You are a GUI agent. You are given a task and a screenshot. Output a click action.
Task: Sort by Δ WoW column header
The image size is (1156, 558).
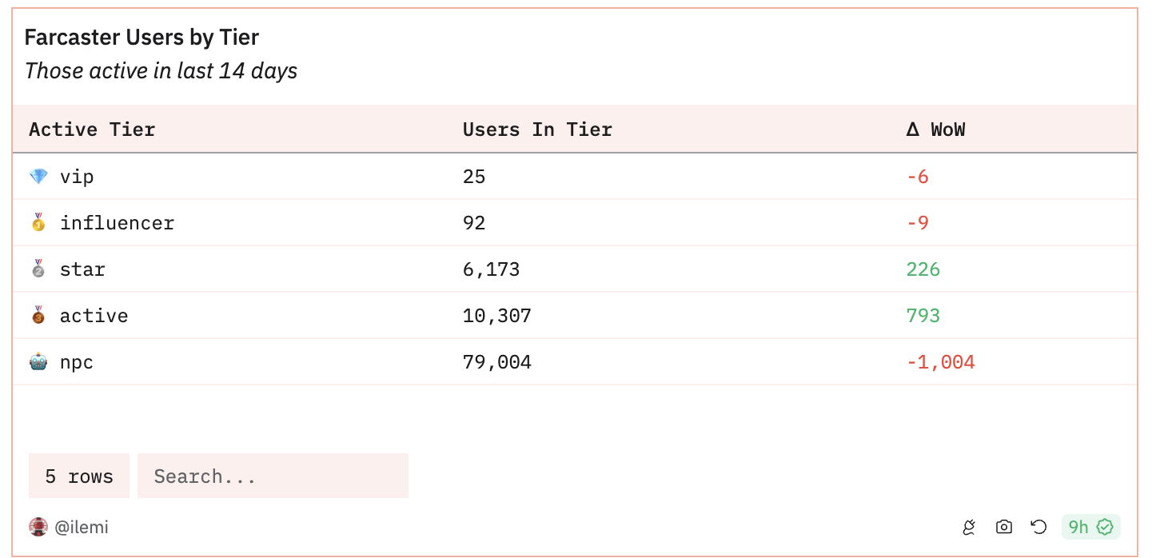[x=935, y=130]
